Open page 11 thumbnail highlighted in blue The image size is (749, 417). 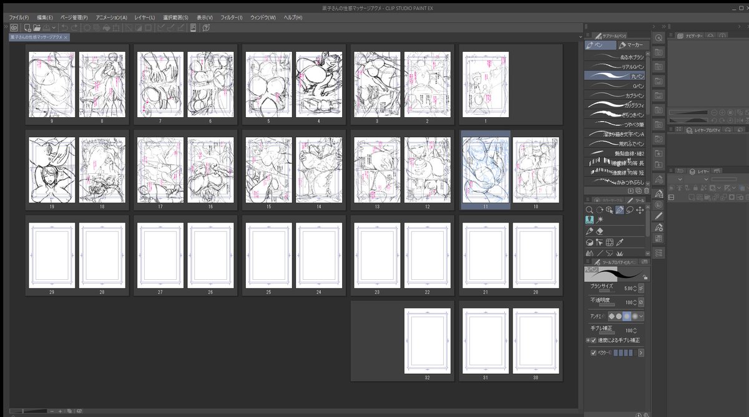click(486, 170)
